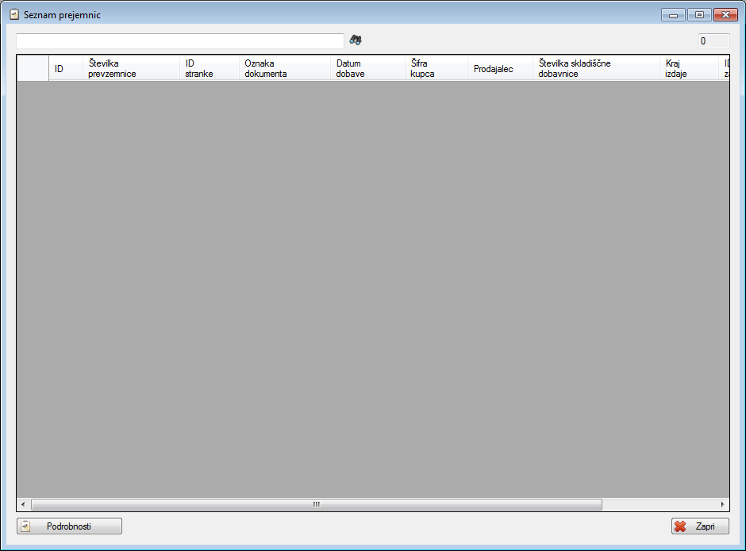Click the grid's top-left row selector corner
746x551 pixels.
[33, 69]
